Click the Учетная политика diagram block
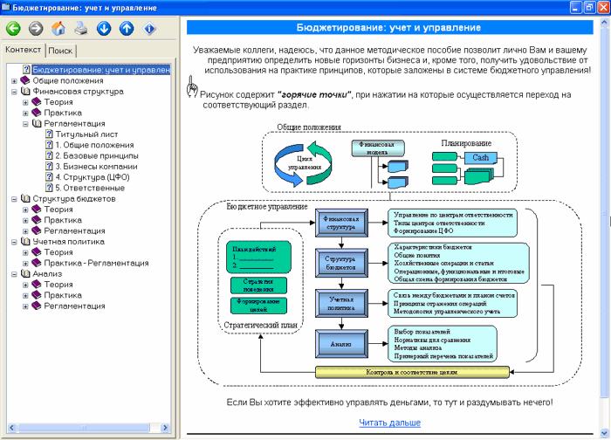 coord(343,303)
